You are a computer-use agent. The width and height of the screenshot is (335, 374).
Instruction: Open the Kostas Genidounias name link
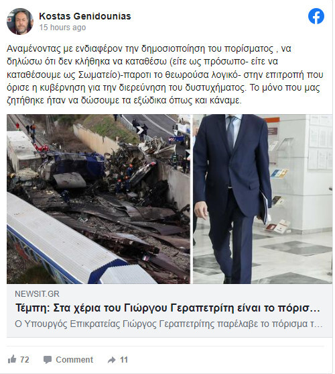tap(85, 16)
